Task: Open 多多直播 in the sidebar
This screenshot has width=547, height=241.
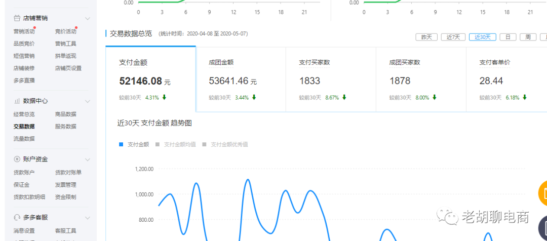Action: point(24,80)
